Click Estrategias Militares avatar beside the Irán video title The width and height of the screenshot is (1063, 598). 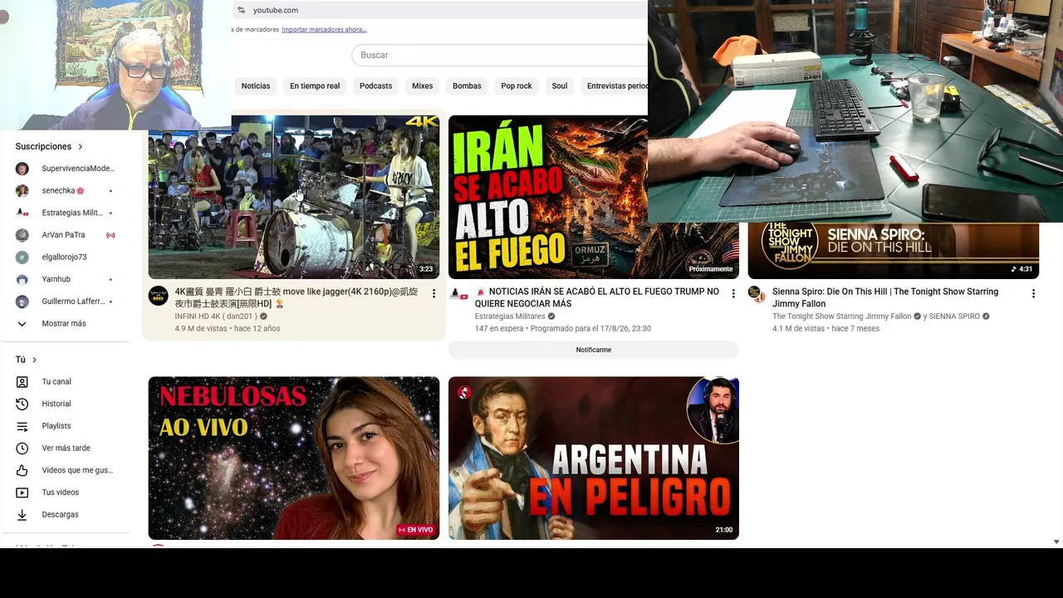pos(458,295)
